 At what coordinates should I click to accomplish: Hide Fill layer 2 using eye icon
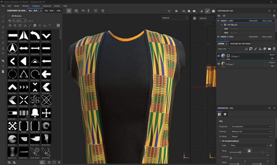tap(219, 56)
